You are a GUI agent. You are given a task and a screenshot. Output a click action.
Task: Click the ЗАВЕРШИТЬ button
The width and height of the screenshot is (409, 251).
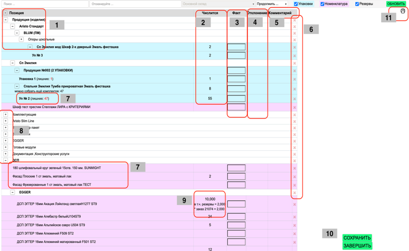click(357, 245)
